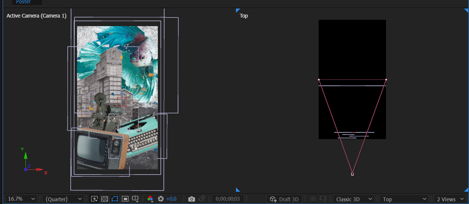Click the Show Snapshot icon
Image resolution: width=469 pixels, height=204 pixels.
click(202, 199)
